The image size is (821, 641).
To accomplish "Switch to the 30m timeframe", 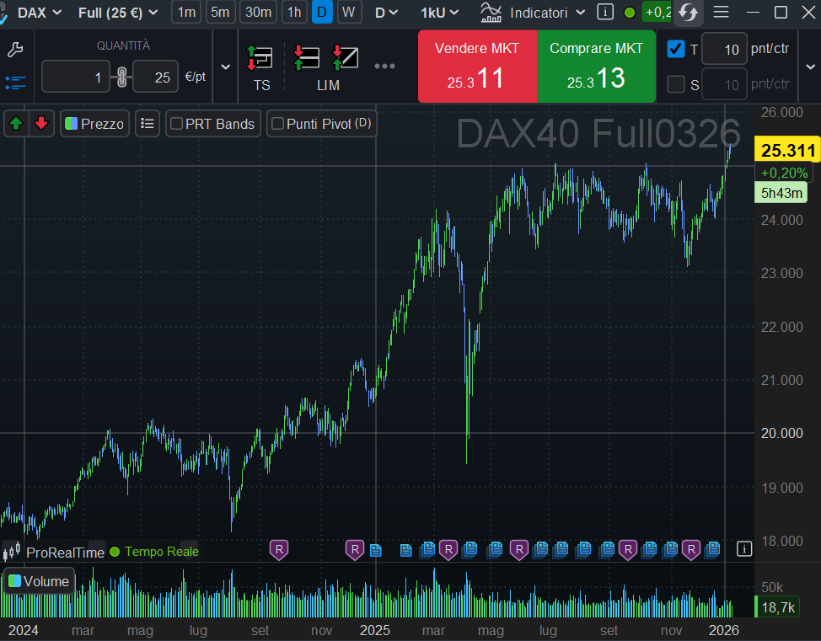I will 258,13.
